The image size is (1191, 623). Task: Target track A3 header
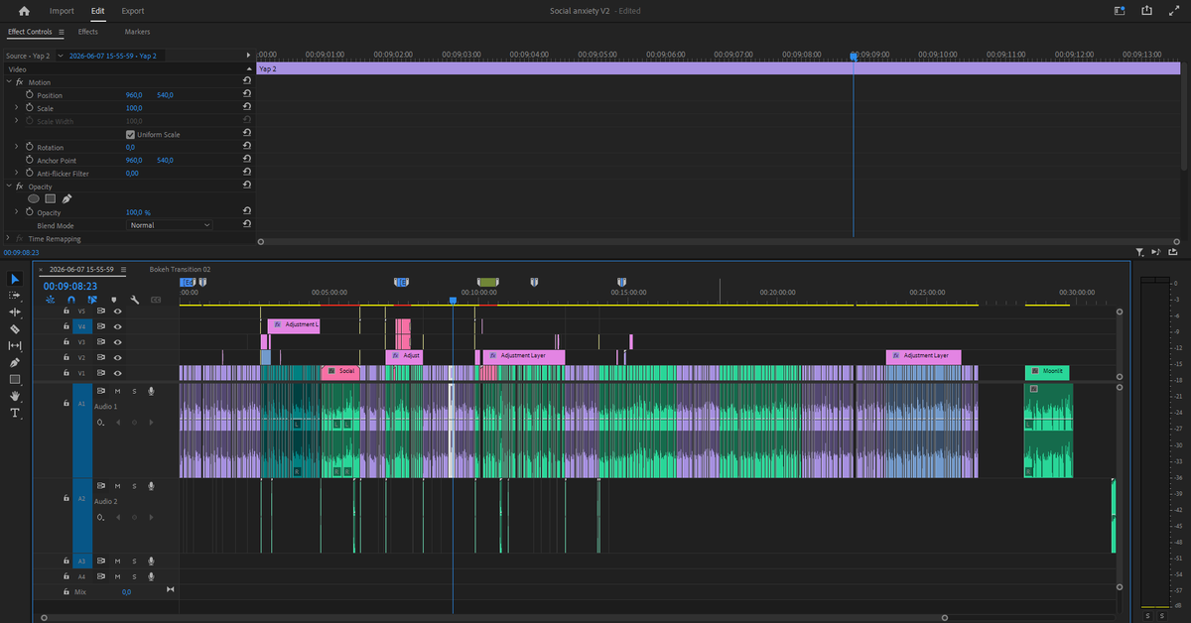coord(82,561)
